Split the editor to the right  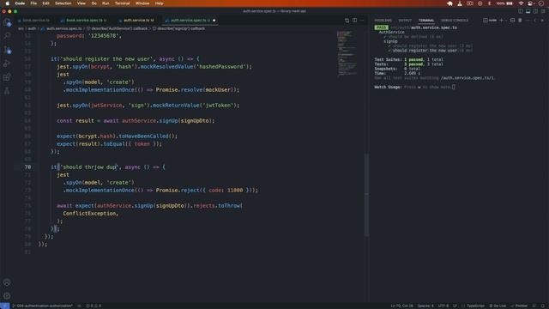click(354, 21)
